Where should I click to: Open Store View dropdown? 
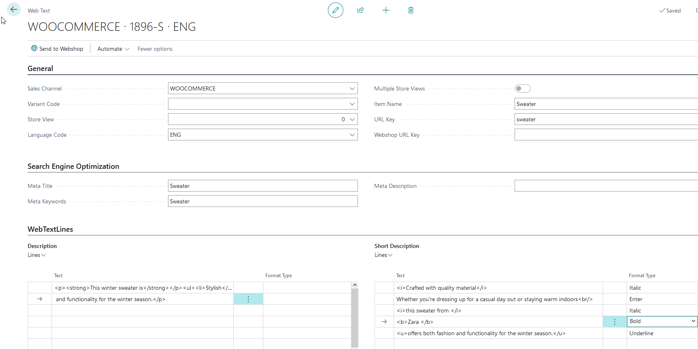[352, 119]
